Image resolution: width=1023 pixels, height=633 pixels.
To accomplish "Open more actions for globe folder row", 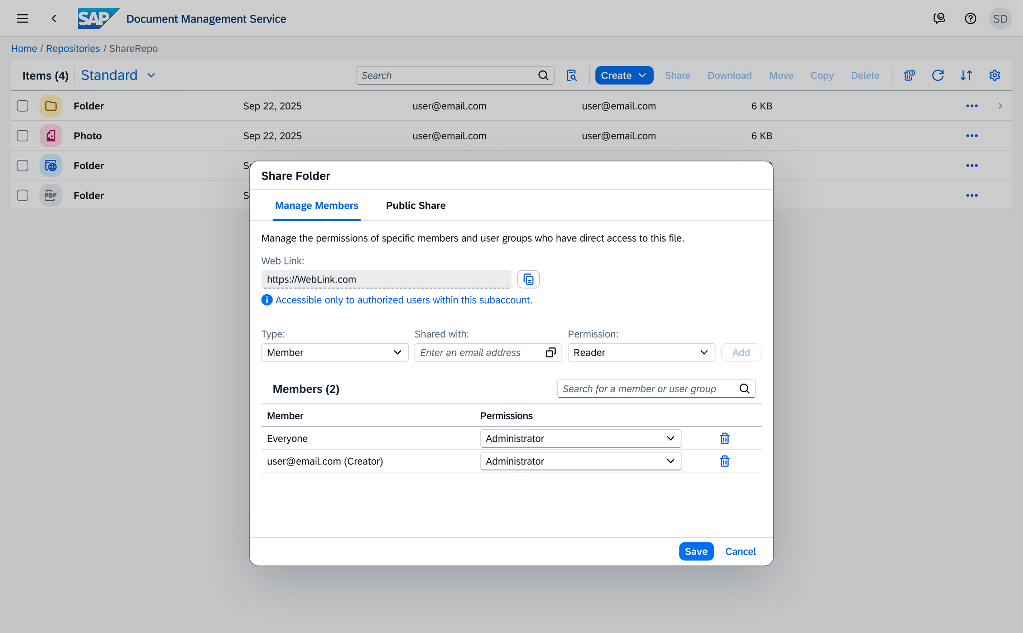I will [x=972, y=166].
